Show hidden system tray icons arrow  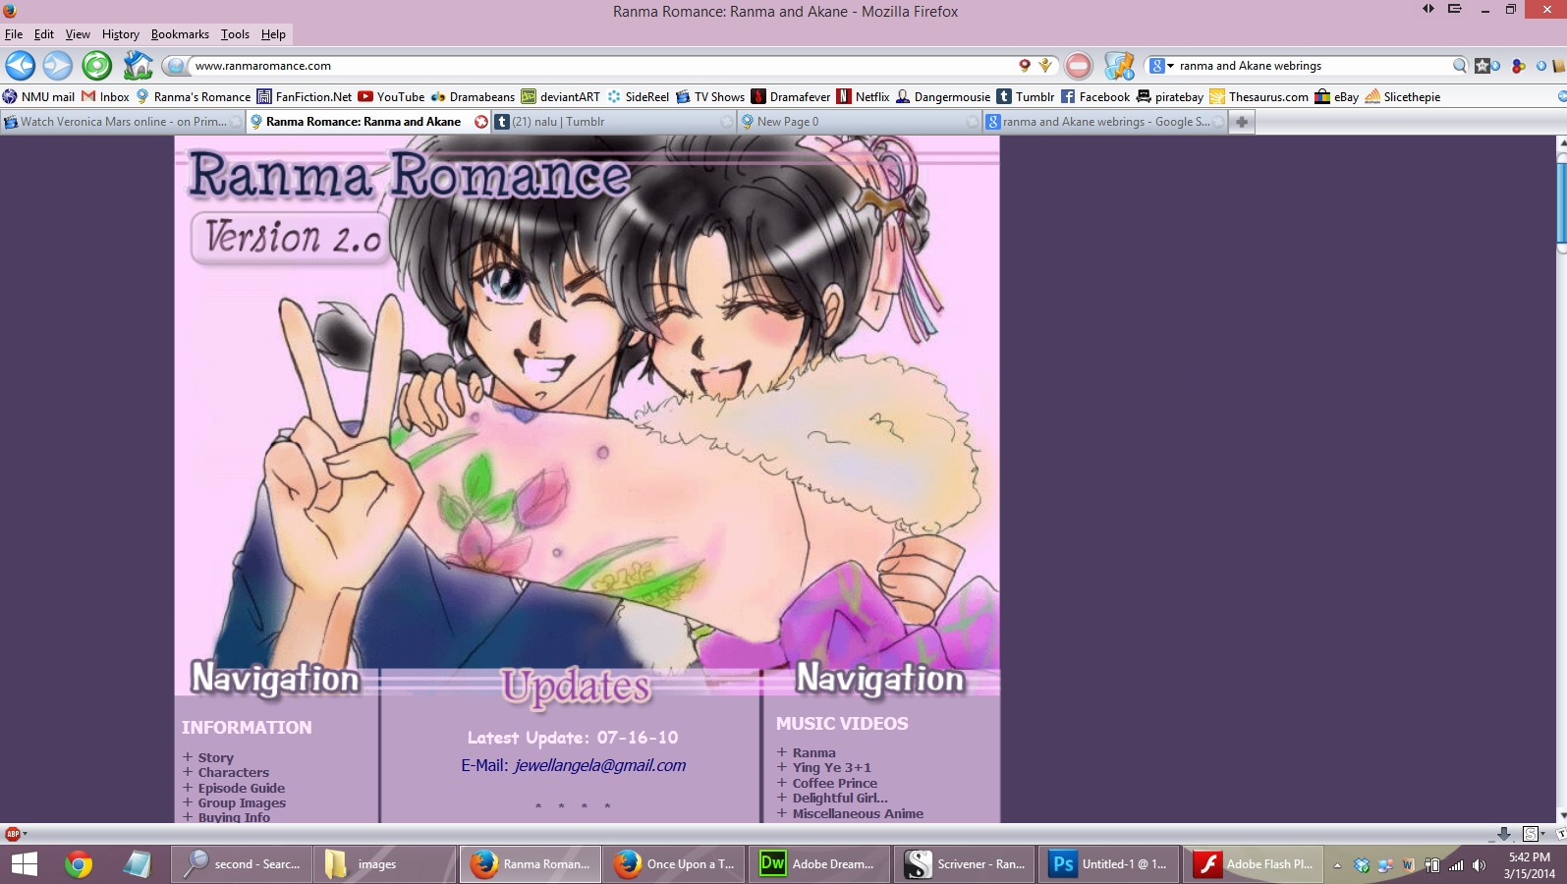1336,865
